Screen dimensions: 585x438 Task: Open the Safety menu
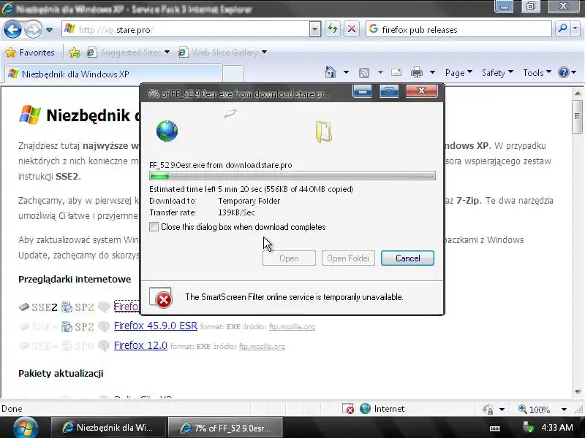click(x=497, y=72)
